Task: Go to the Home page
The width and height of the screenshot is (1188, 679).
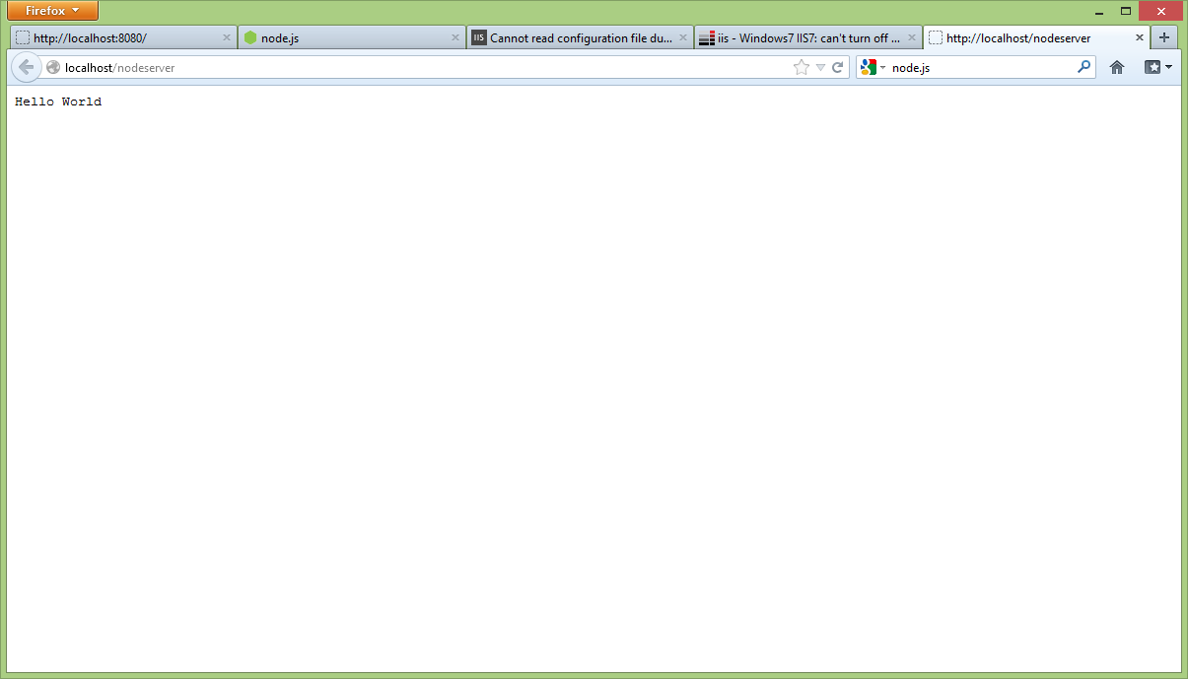Action: 1117,67
